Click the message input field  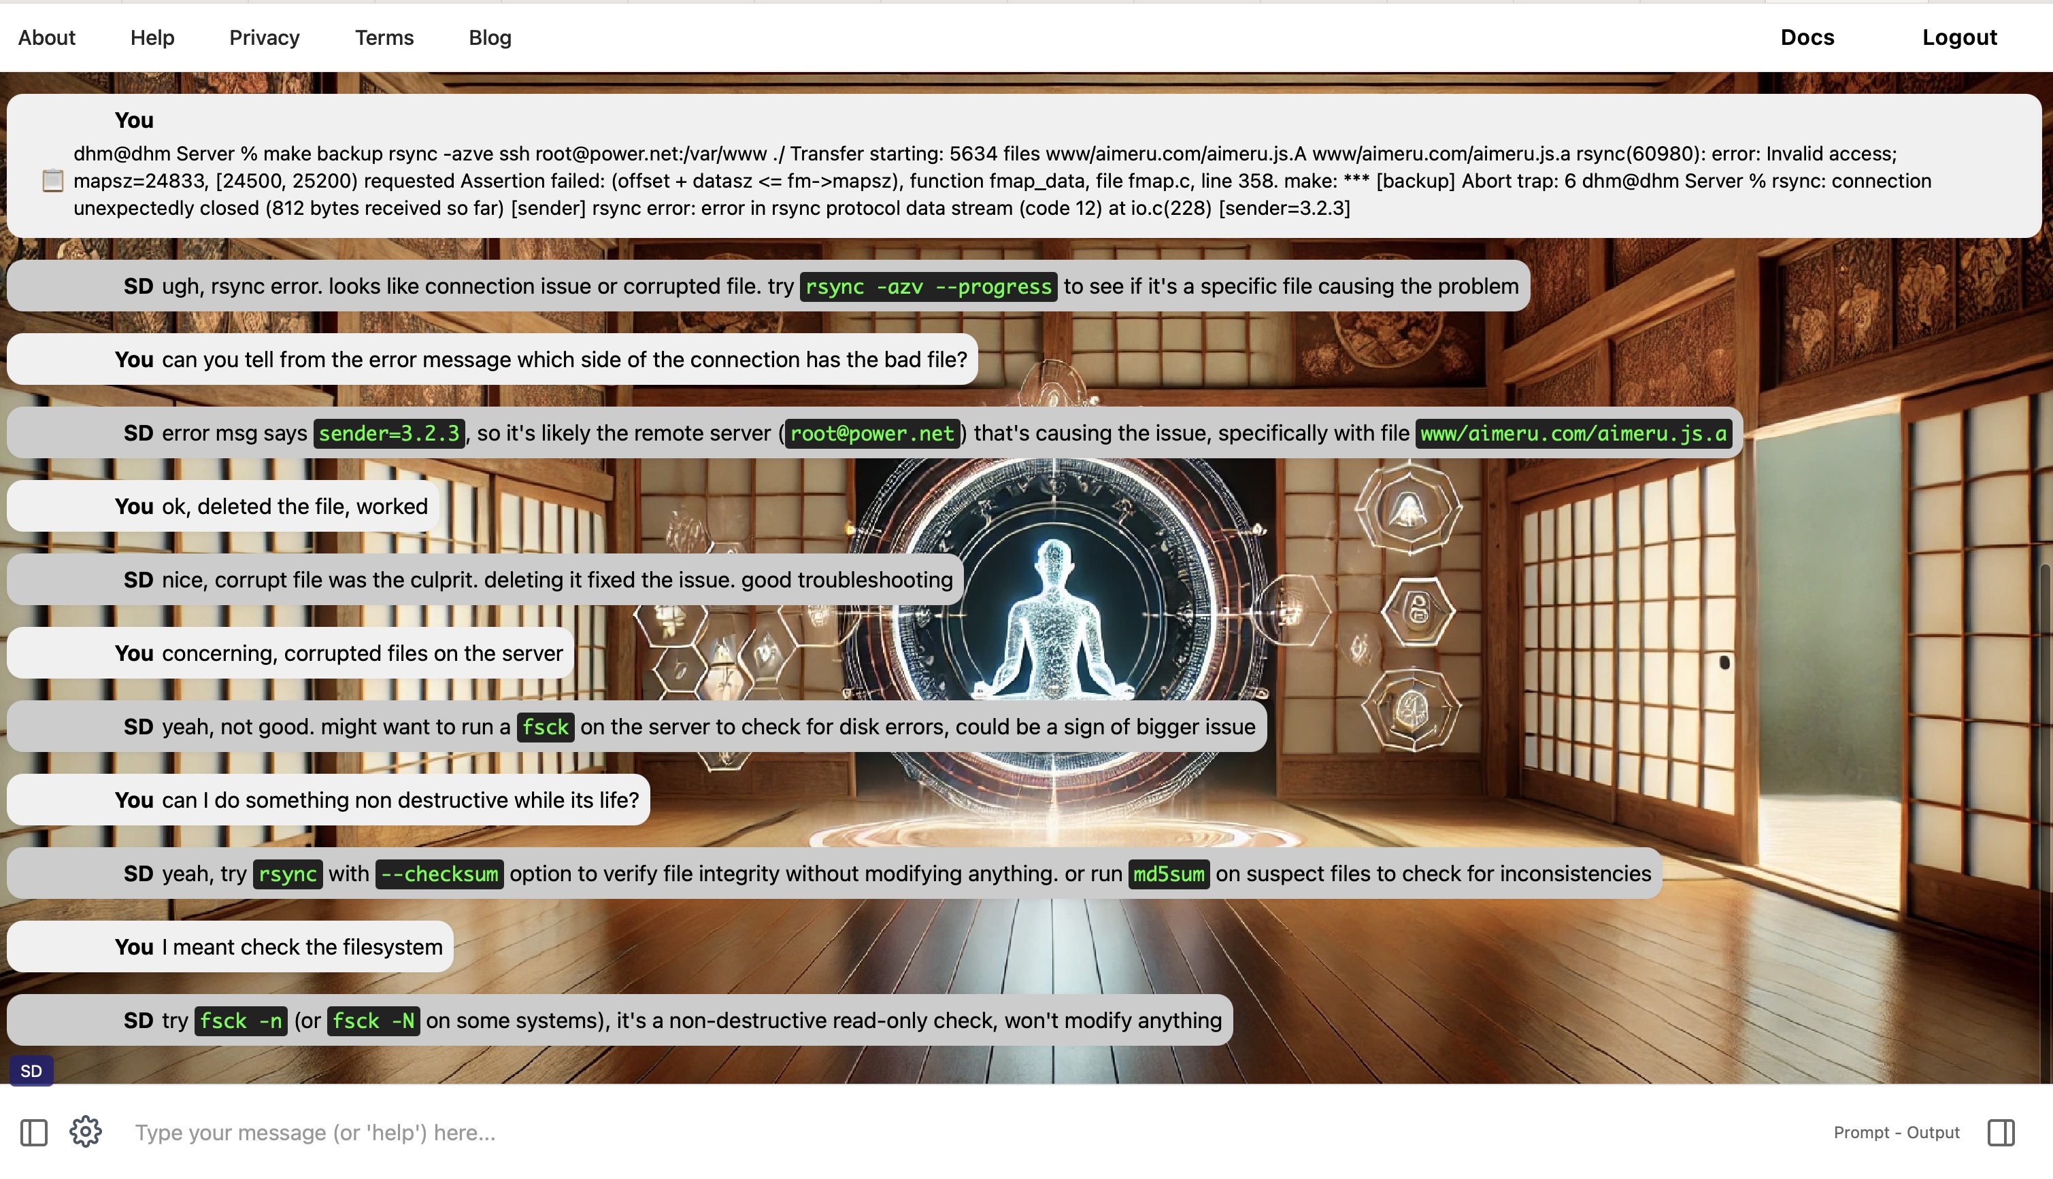pos(567,1132)
